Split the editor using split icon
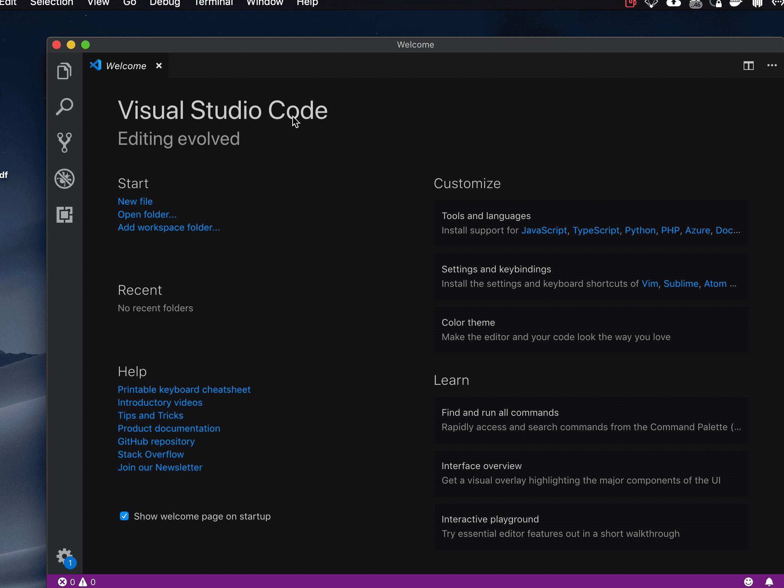The image size is (784, 588). click(749, 66)
